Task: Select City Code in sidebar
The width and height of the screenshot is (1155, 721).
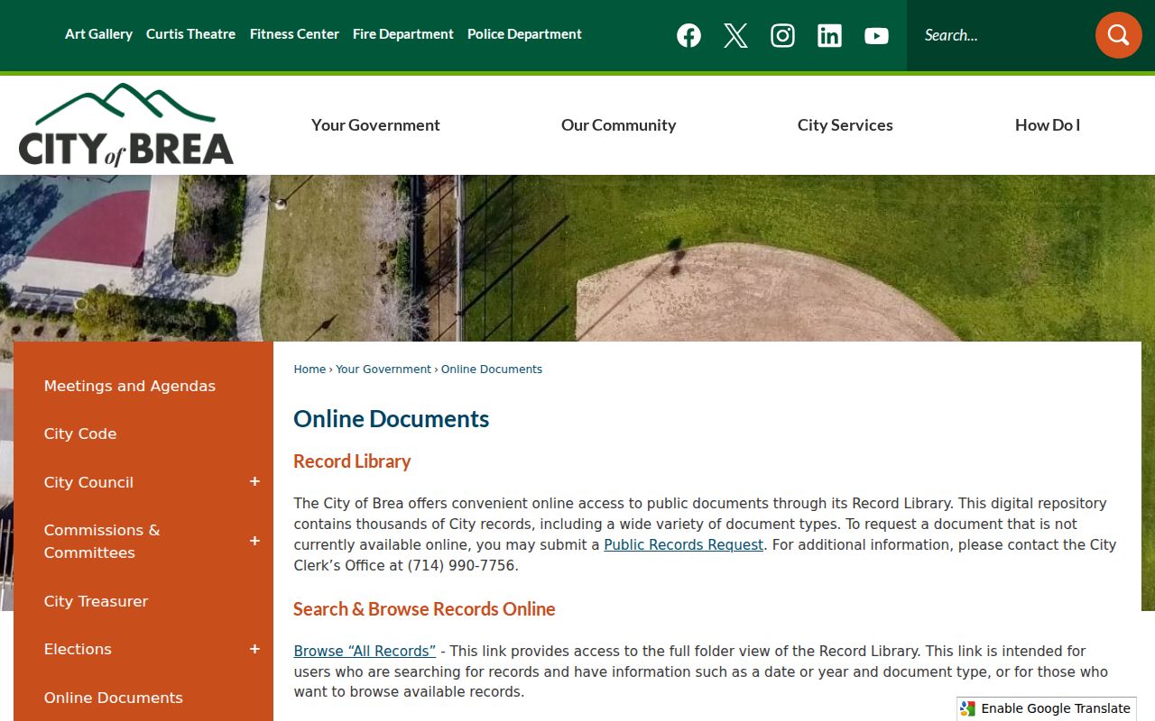Action: coord(80,434)
